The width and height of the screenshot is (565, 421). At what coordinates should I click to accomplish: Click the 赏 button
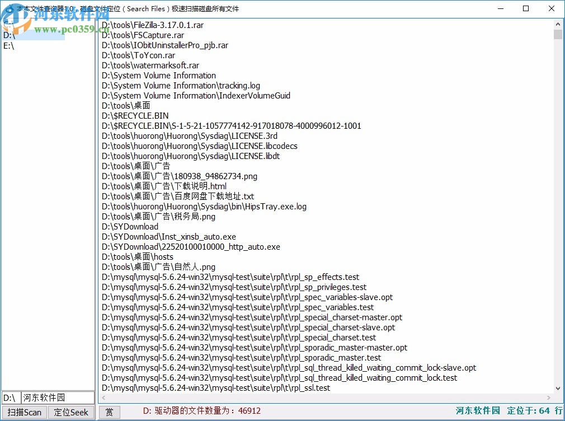[x=109, y=412]
